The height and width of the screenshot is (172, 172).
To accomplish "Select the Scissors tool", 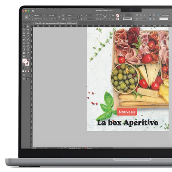I will click(24, 46).
